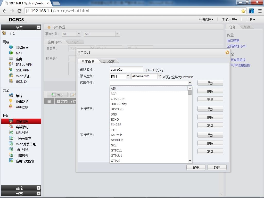Open the URL过滤 sidebar icon
The height and width of the screenshot is (198, 264).
(11, 132)
